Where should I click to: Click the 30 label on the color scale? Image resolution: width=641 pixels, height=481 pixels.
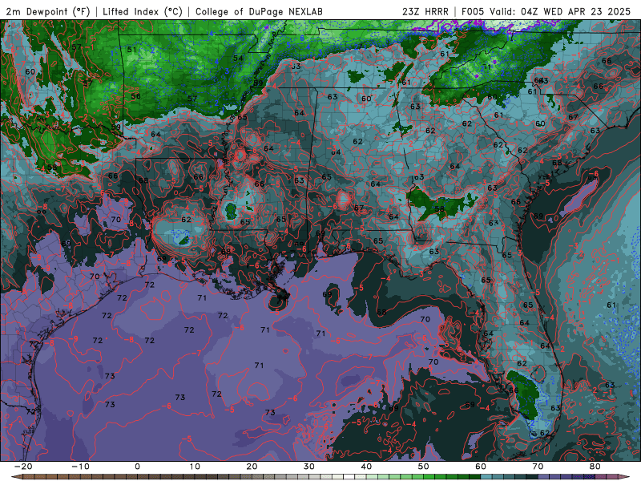click(x=309, y=467)
